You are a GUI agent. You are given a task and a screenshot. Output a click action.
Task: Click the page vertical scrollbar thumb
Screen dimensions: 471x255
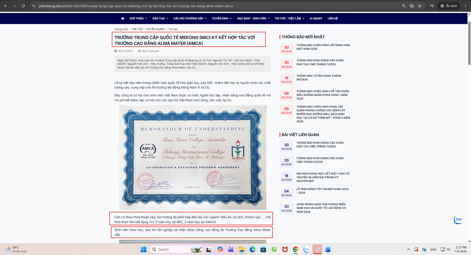coord(469,43)
